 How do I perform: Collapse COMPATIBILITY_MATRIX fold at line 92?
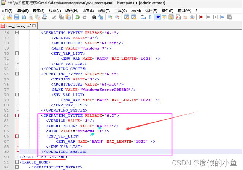[x=17, y=167]
